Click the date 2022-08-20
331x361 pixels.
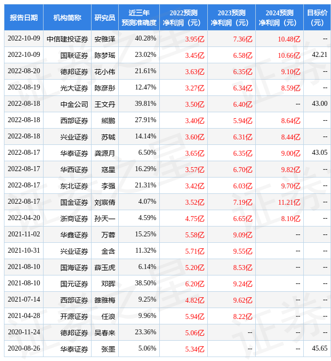pos(24,71)
